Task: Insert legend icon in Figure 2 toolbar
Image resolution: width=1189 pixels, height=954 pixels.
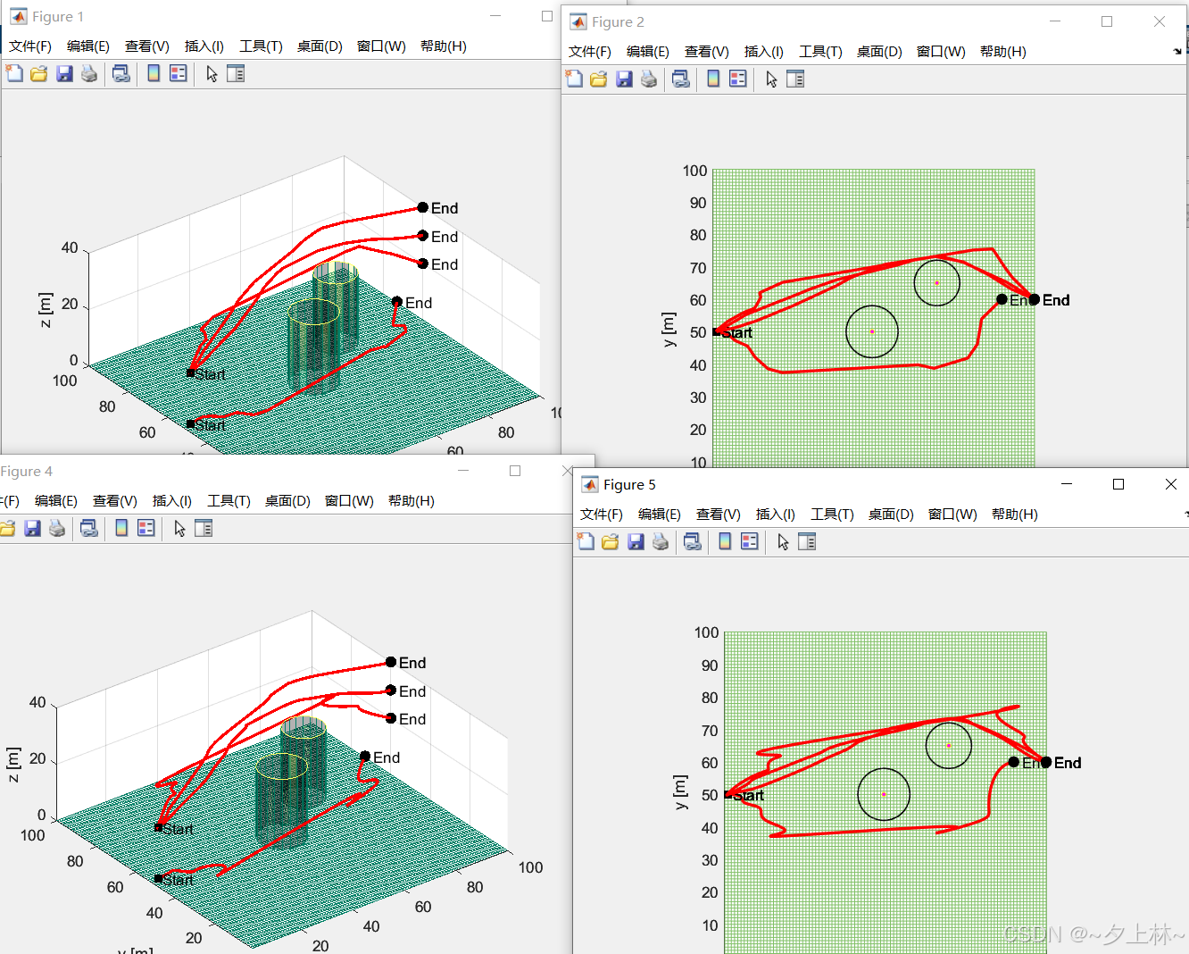Action: coord(738,79)
